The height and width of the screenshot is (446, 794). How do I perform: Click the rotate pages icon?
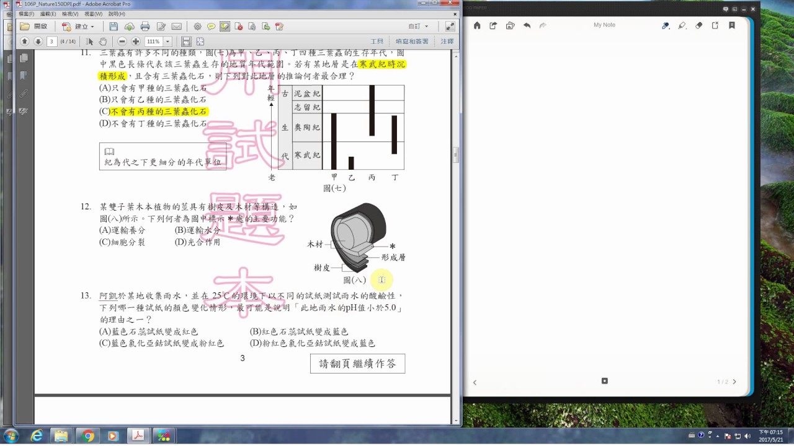click(252, 27)
